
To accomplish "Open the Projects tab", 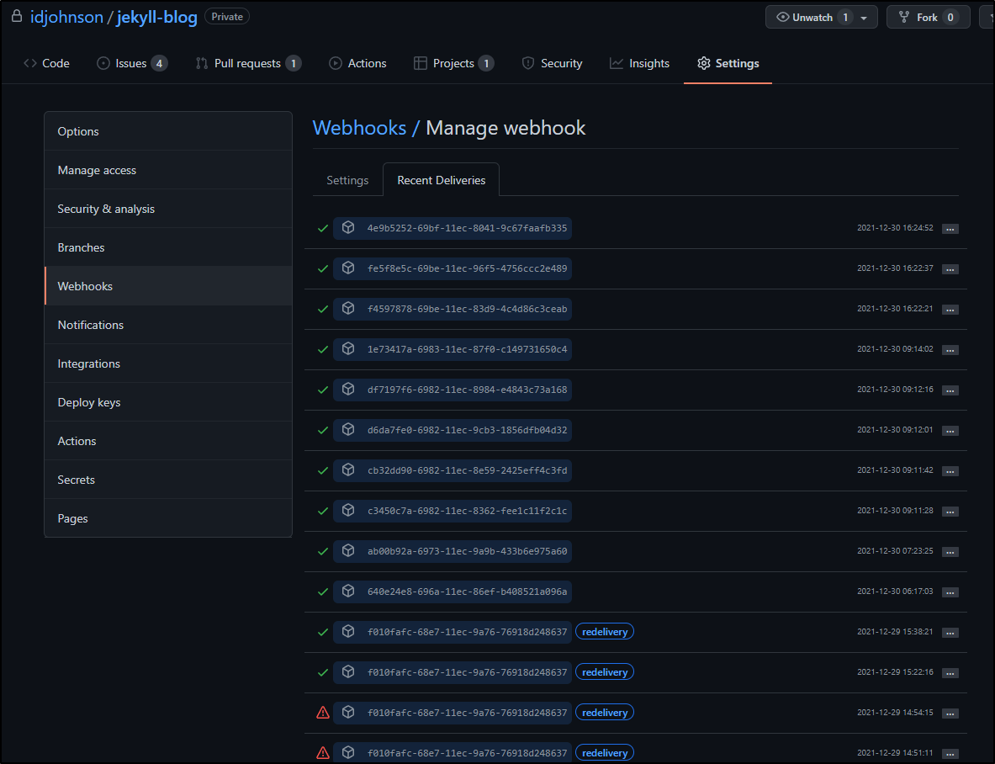I will [x=453, y=63].
